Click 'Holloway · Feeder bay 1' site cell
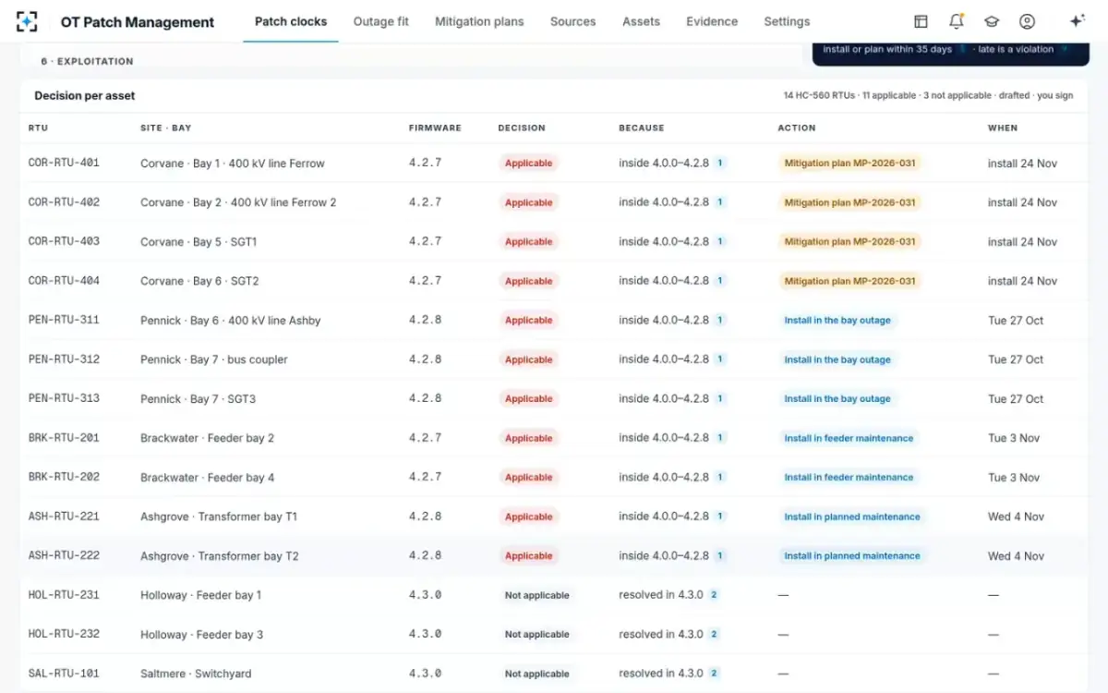The height and width of the screenshot is (693, 1108). (201, 595)
